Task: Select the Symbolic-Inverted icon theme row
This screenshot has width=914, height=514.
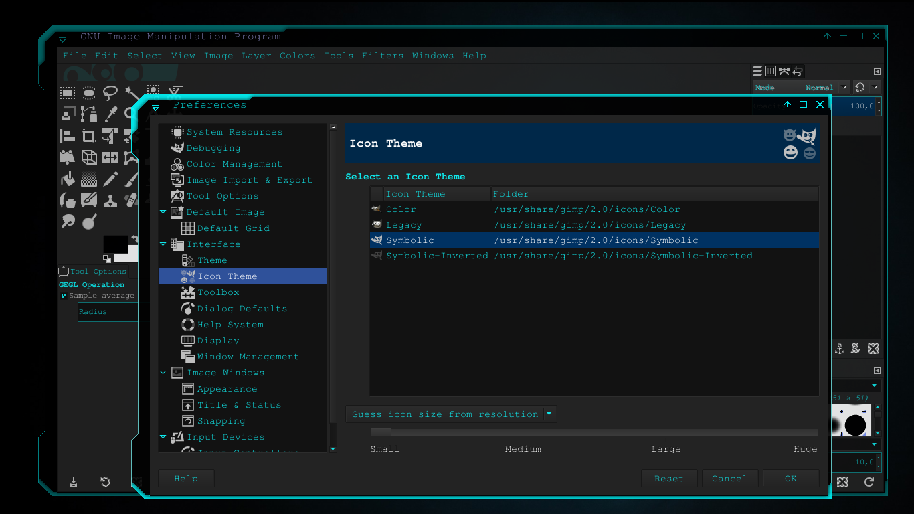Action: click(595, 256)
